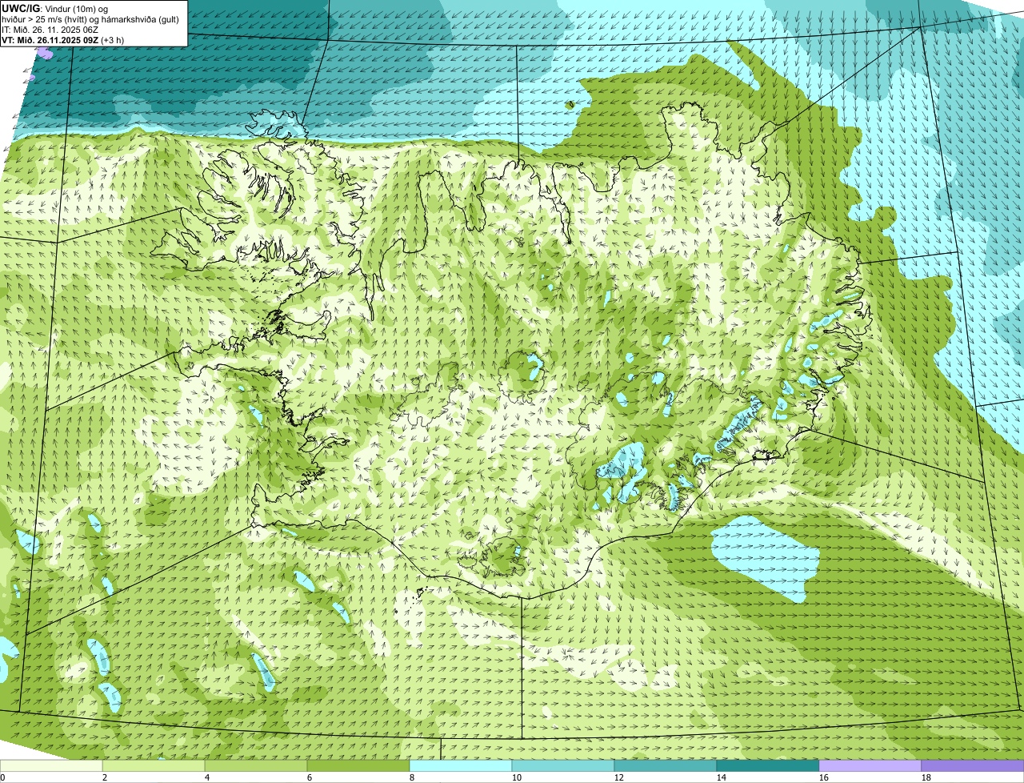The width and height of the screenshot is (1024, 783).
Task: Click the legend label "14"
Action: 722,777
